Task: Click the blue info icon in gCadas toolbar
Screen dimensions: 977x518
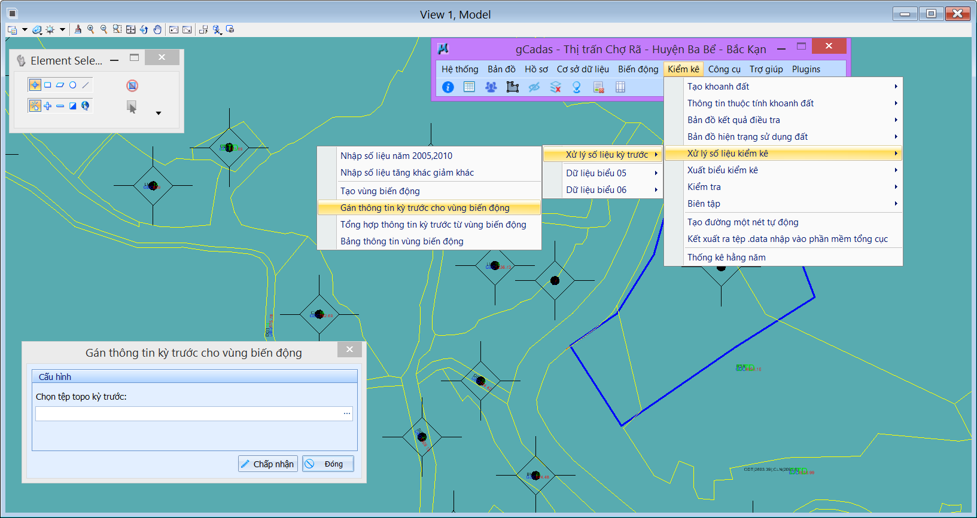Action: pos(448,87)
